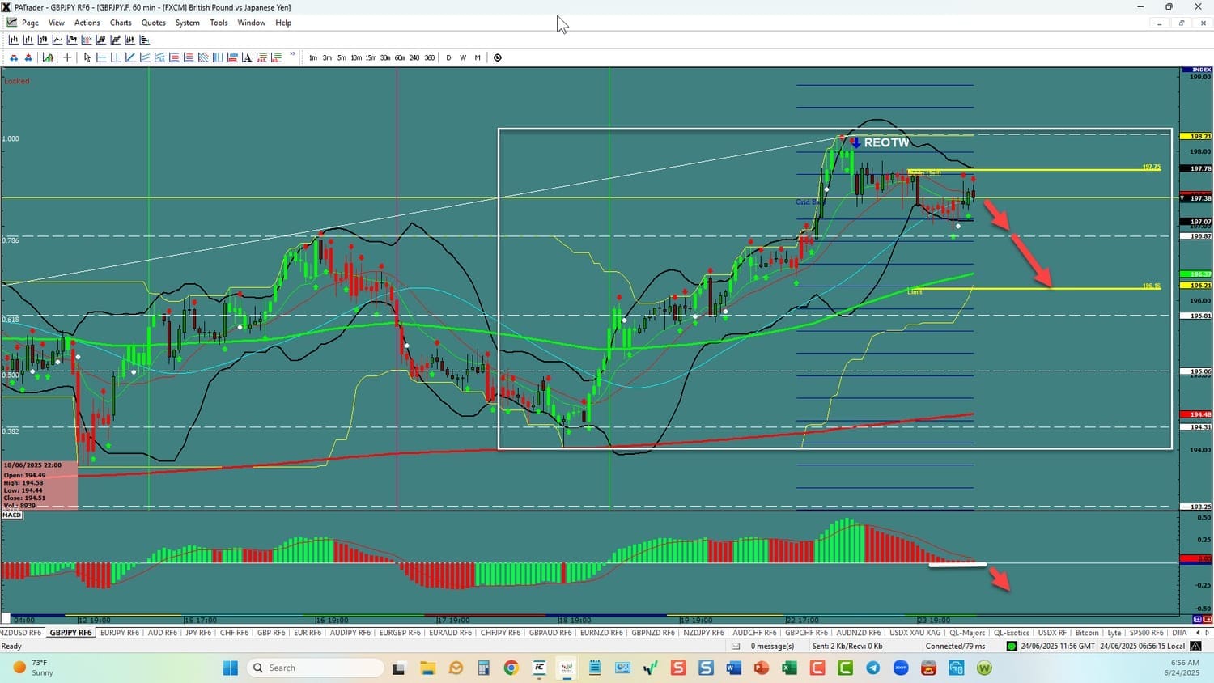Switch to the EURJPY RF6 tab
The height and width of the screenshot is (683, 1214).
[119, 633]
